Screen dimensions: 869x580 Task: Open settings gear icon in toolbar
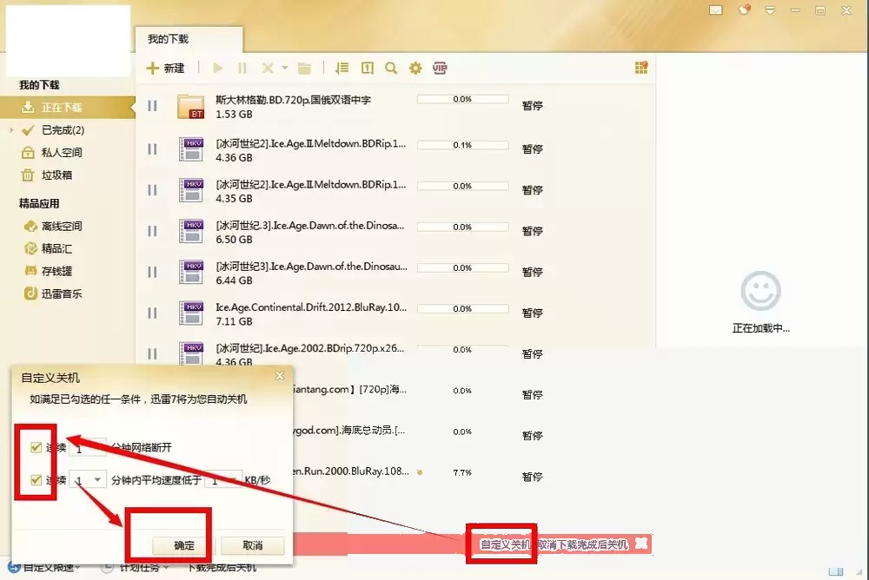point(415,68)
